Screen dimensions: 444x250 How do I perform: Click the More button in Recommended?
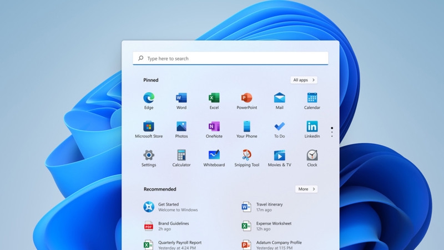(x=306, y=189)
